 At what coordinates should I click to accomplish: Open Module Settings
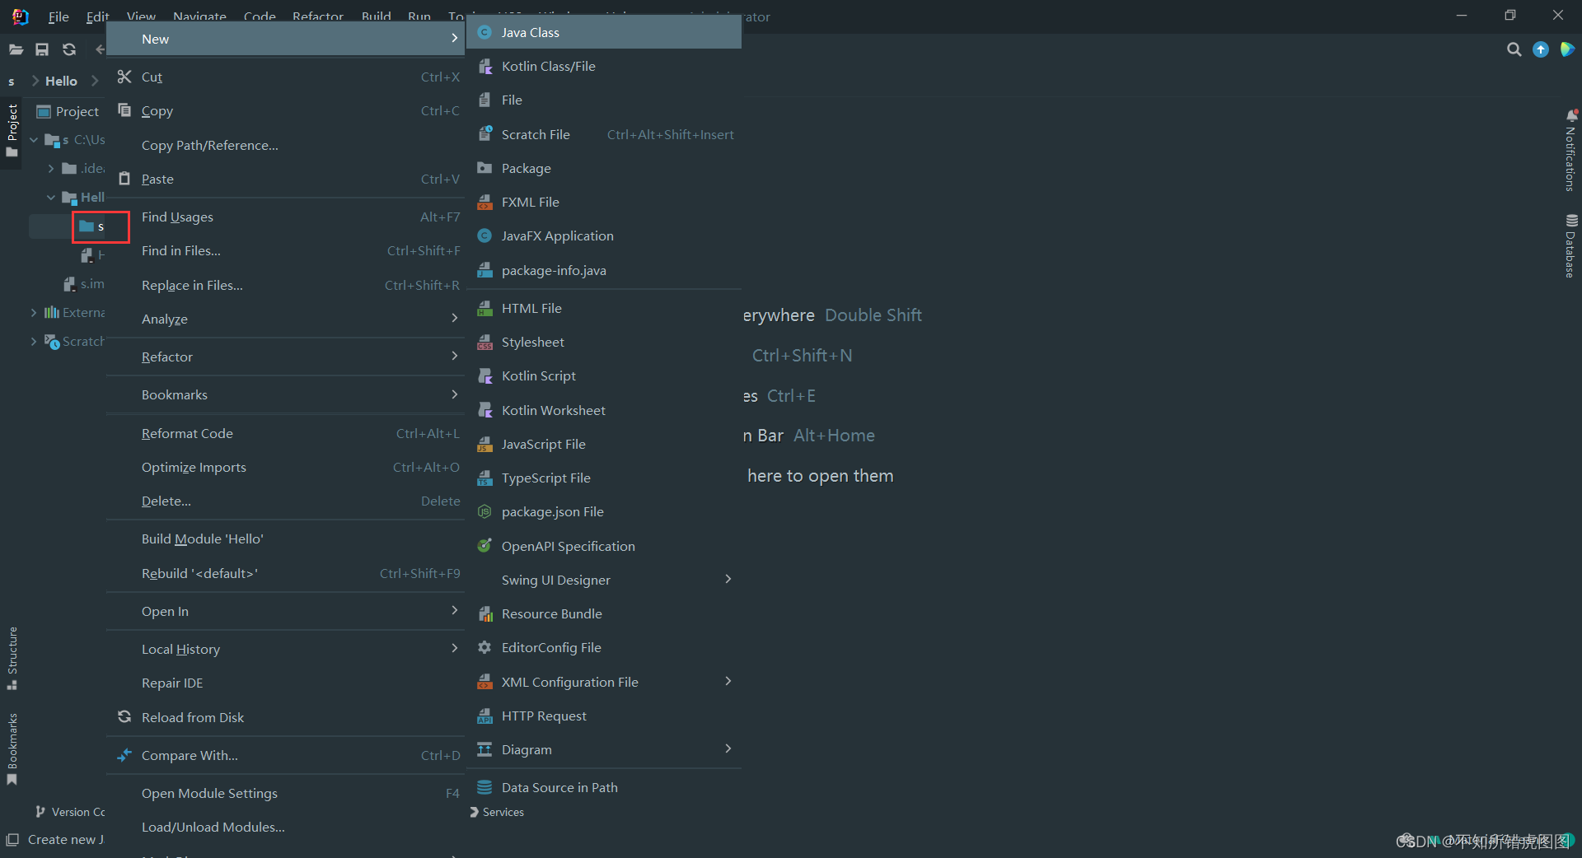tap(286, 793)
